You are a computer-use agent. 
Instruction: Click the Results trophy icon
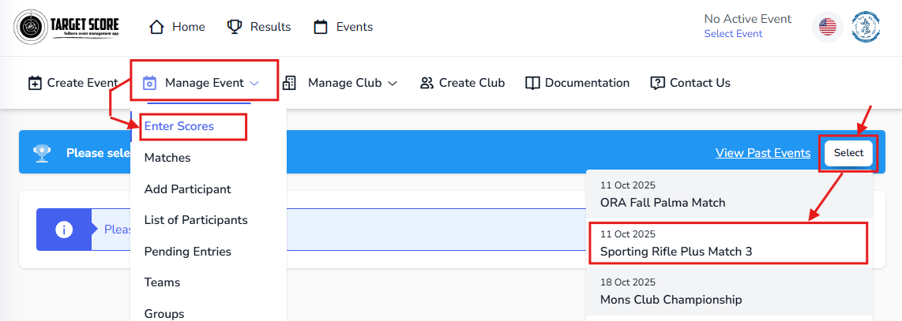[x=235, y=27]
